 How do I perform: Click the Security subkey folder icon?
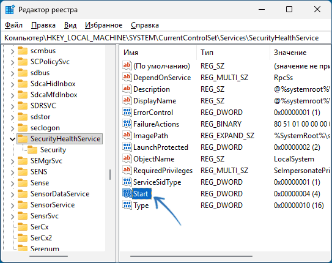click(x=32, y=150)
